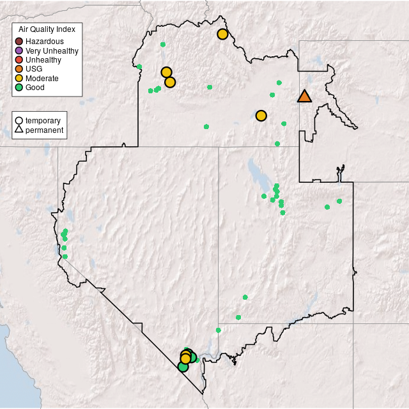
Task: Select lower of two adjacent northwest yellow markers
Action: pos(170,82)
